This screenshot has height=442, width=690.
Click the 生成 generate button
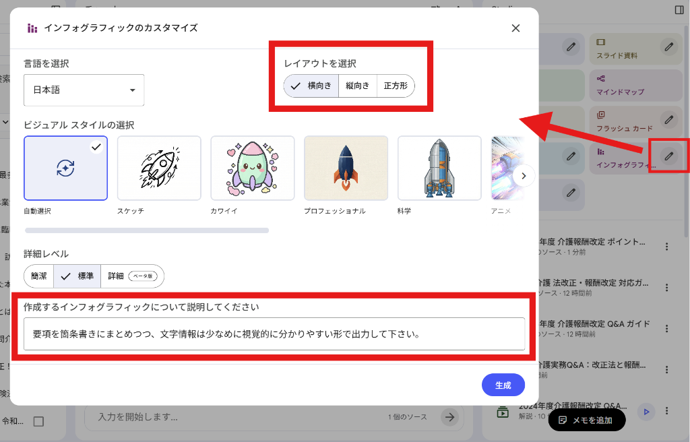pyautogui.click(x=503, y=385)
